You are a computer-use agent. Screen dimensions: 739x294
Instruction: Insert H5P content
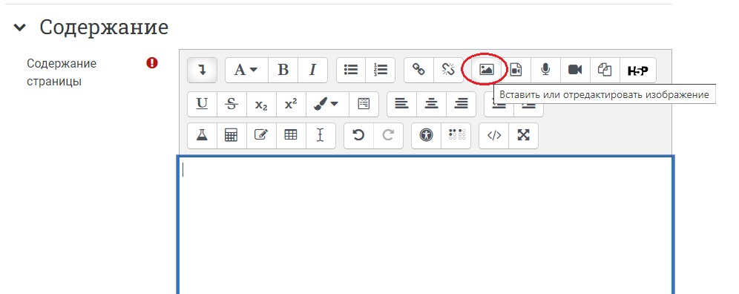638,71
